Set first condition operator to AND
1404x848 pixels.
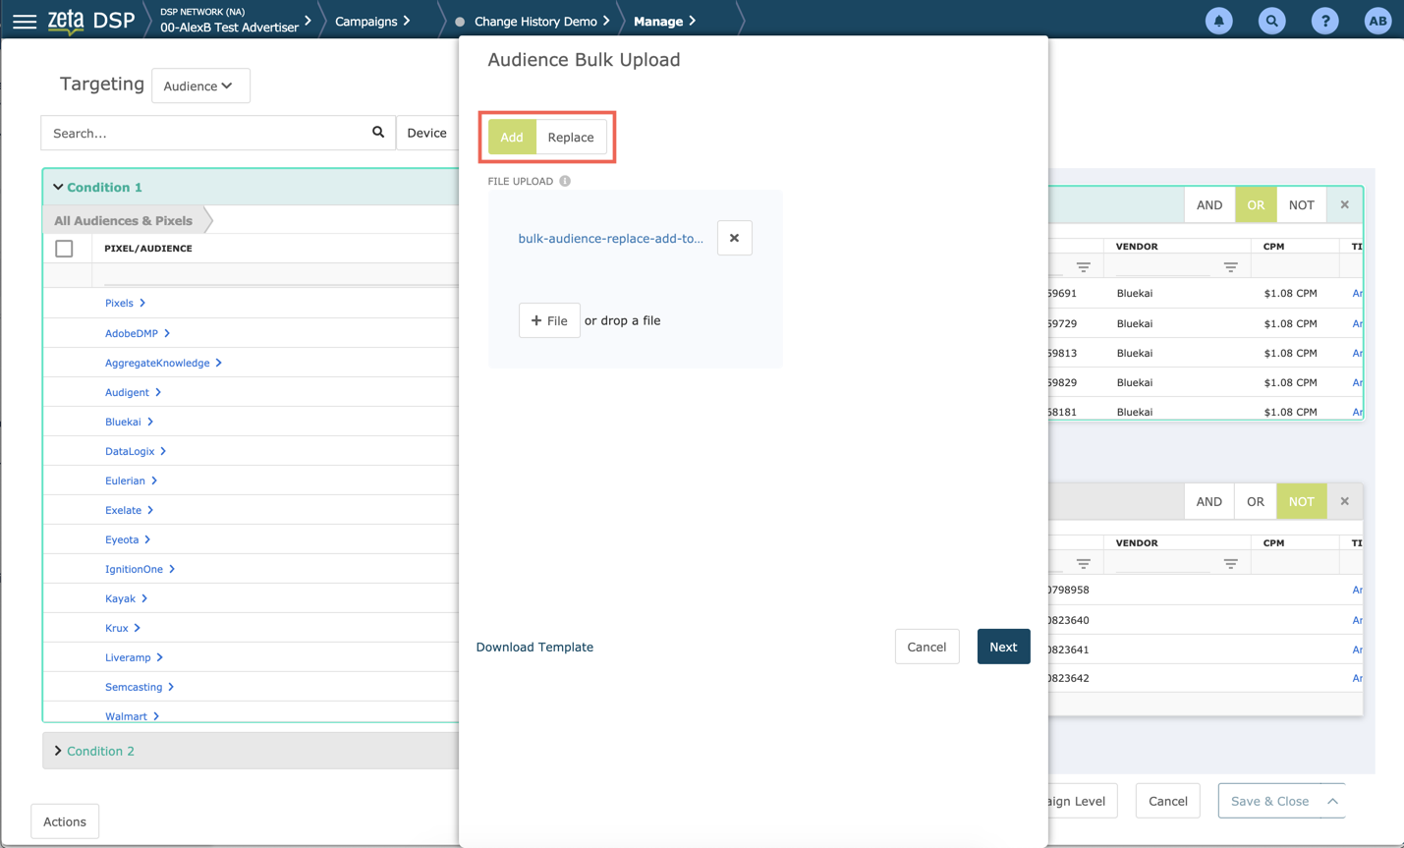coord(1208,205)
